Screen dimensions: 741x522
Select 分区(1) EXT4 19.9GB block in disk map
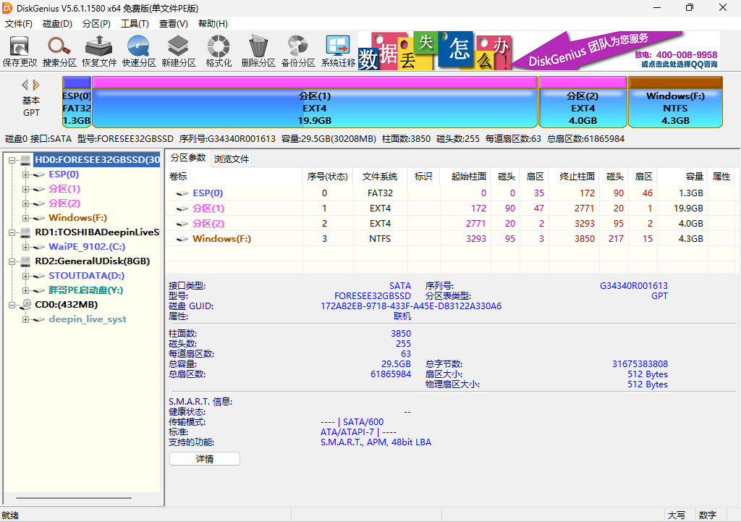click(314, 102)
